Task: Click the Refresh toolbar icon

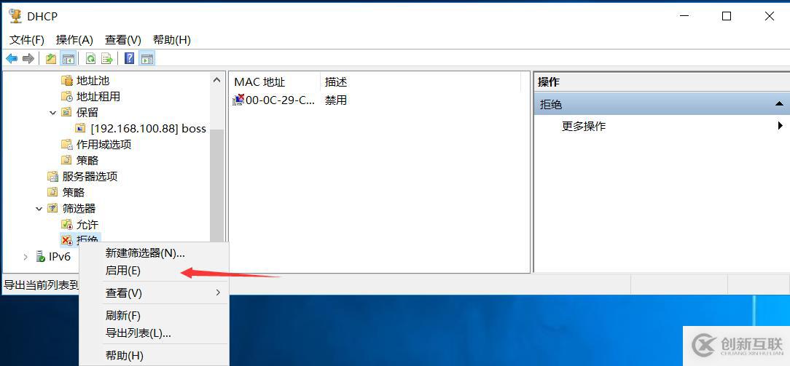Action: coord(90,59)
